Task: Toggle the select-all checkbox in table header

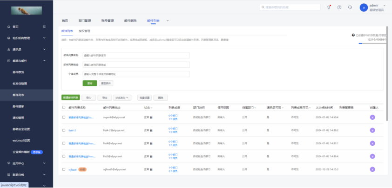Action: [64, 108]
